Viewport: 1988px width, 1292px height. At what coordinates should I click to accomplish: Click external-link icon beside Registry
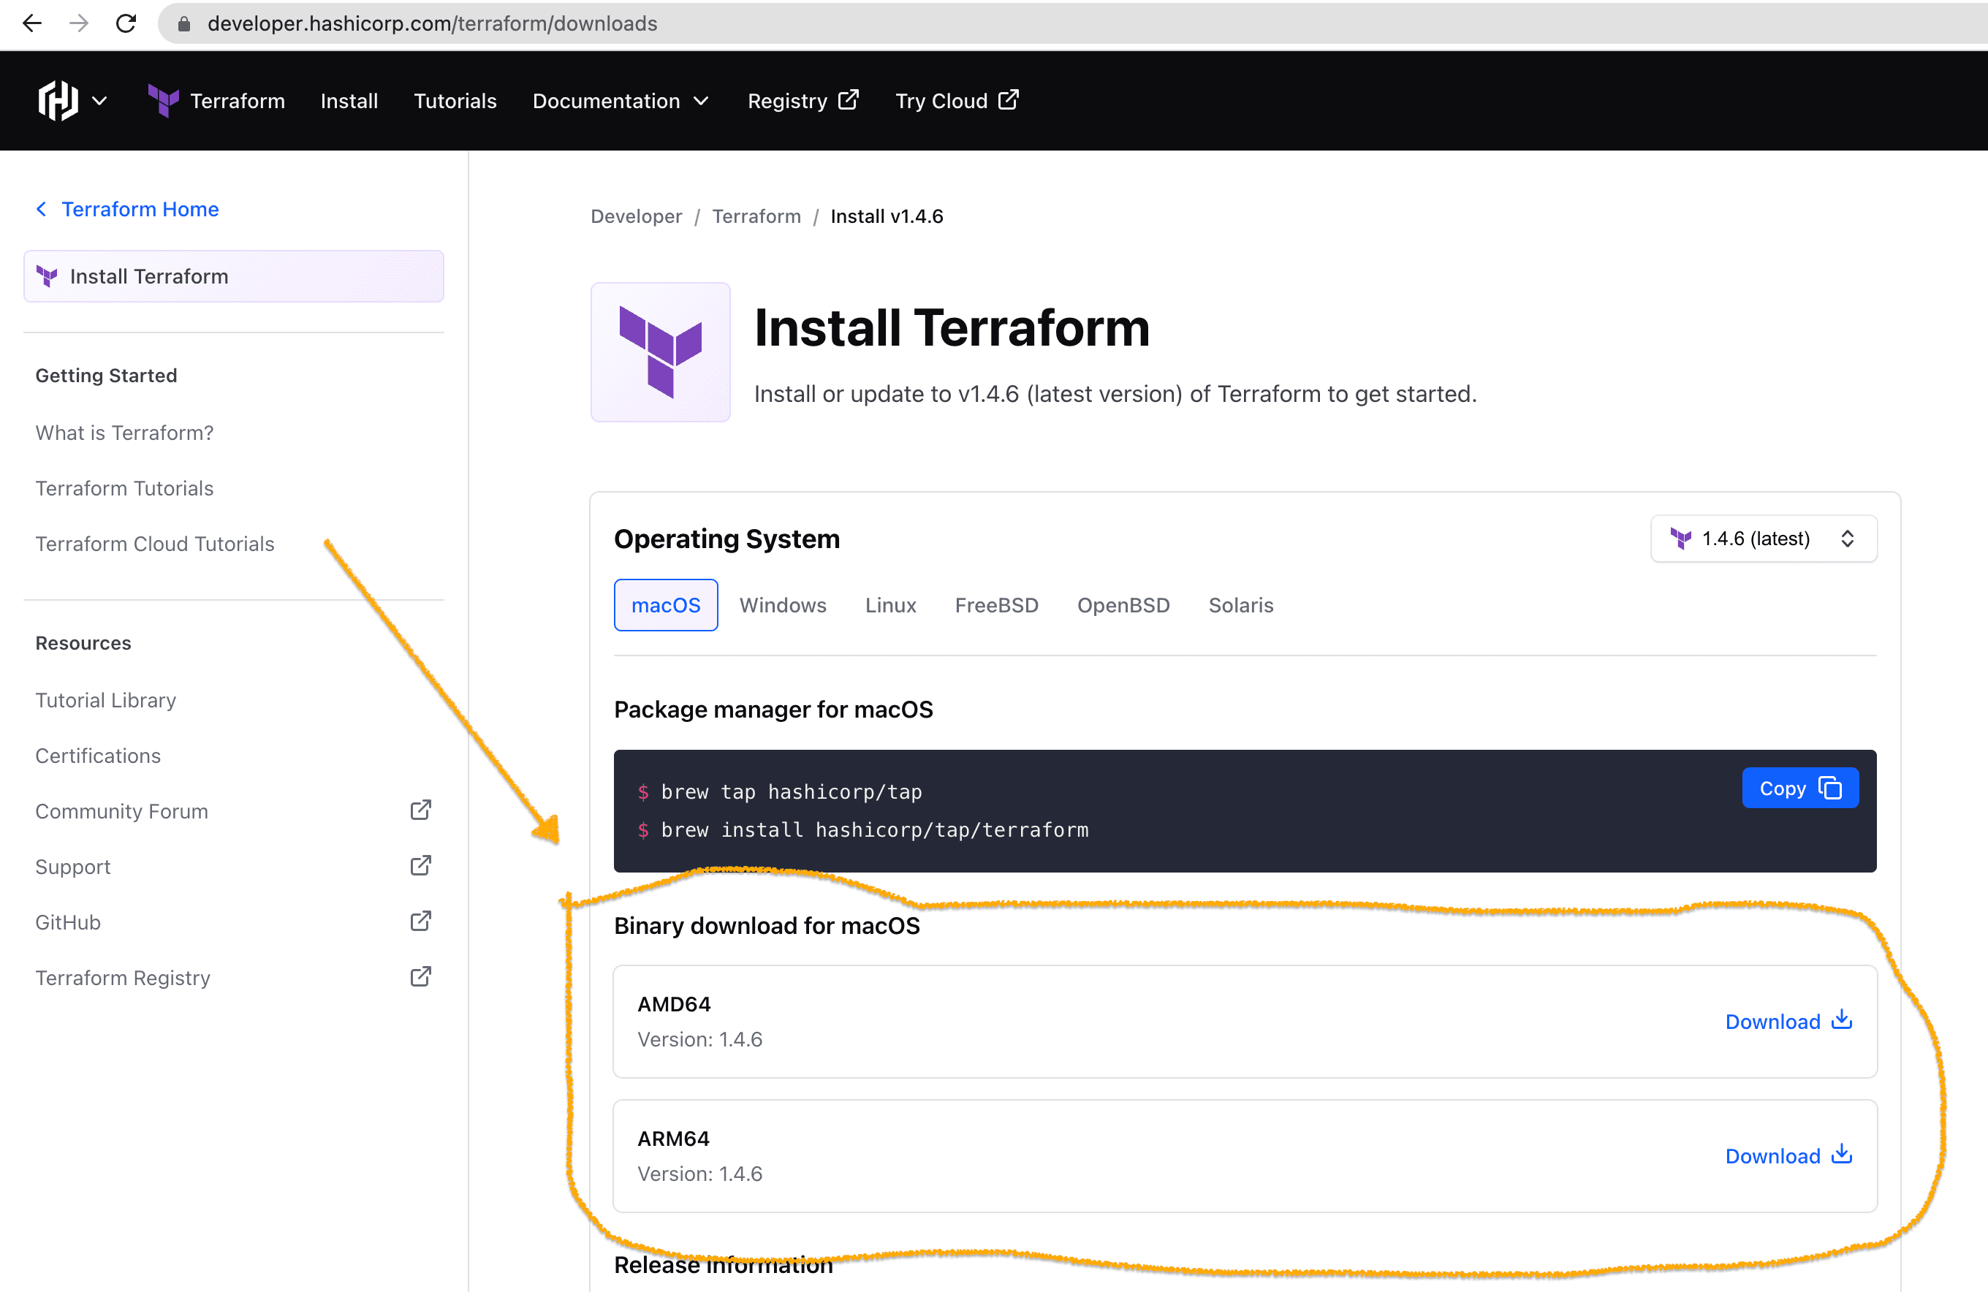click(x=848, y=99)
